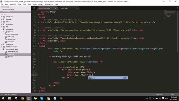Click the editor vertical scrollbar

pos(178,31)
